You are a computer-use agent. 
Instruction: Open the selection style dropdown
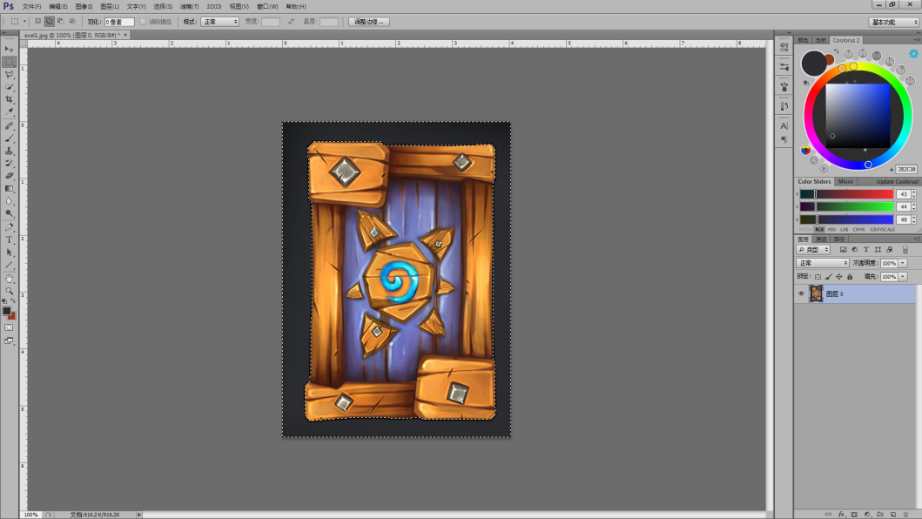coord(220,22)
